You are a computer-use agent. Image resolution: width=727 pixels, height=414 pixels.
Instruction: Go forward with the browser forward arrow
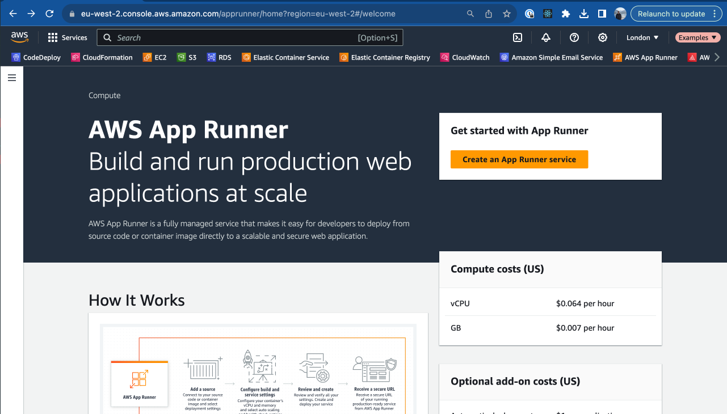(x=31, y=14)
